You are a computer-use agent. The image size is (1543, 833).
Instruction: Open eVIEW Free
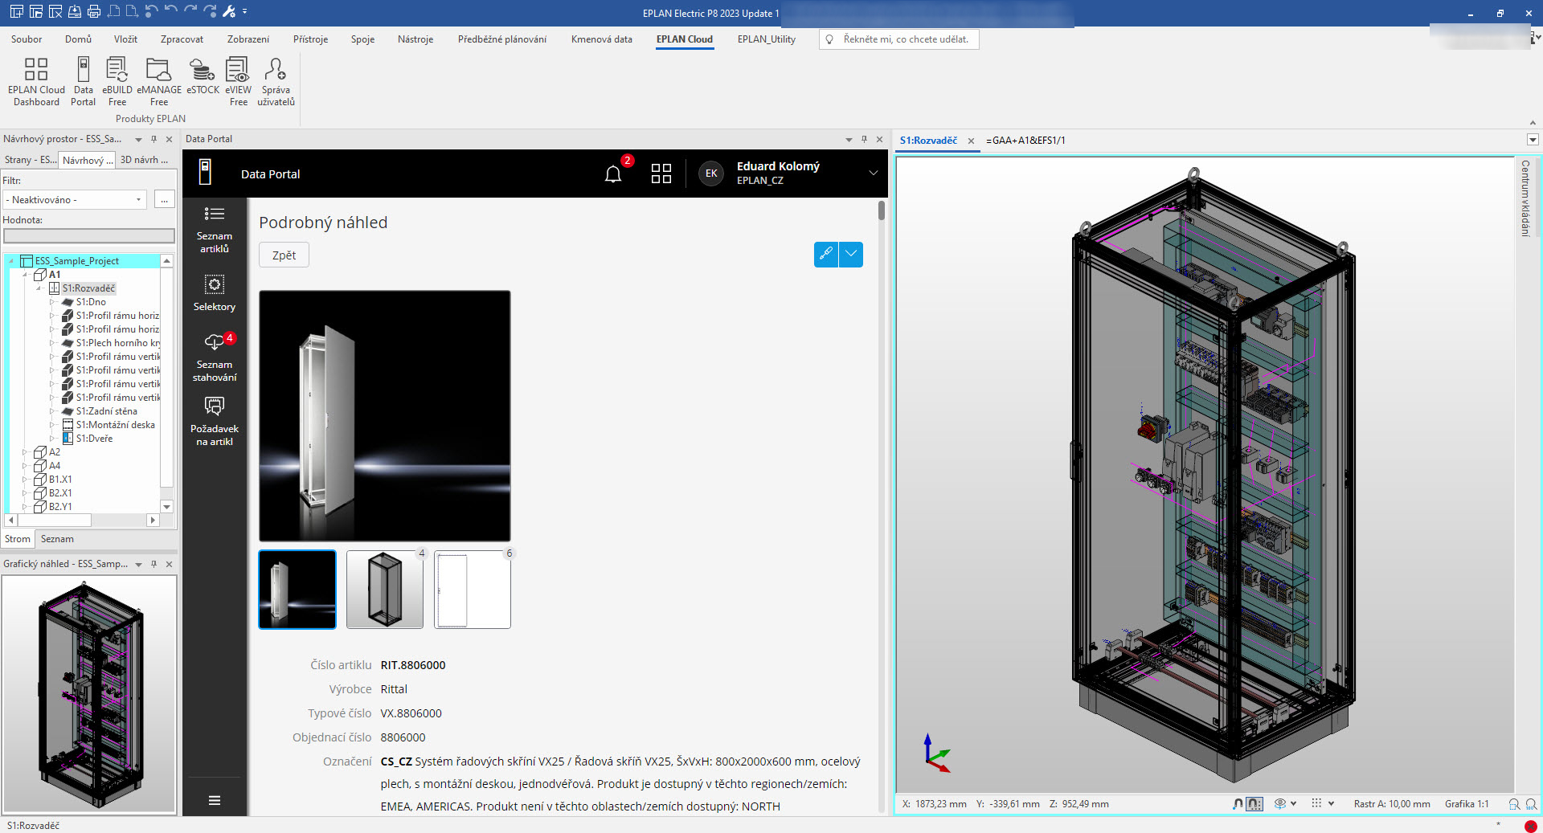(238, 81)
